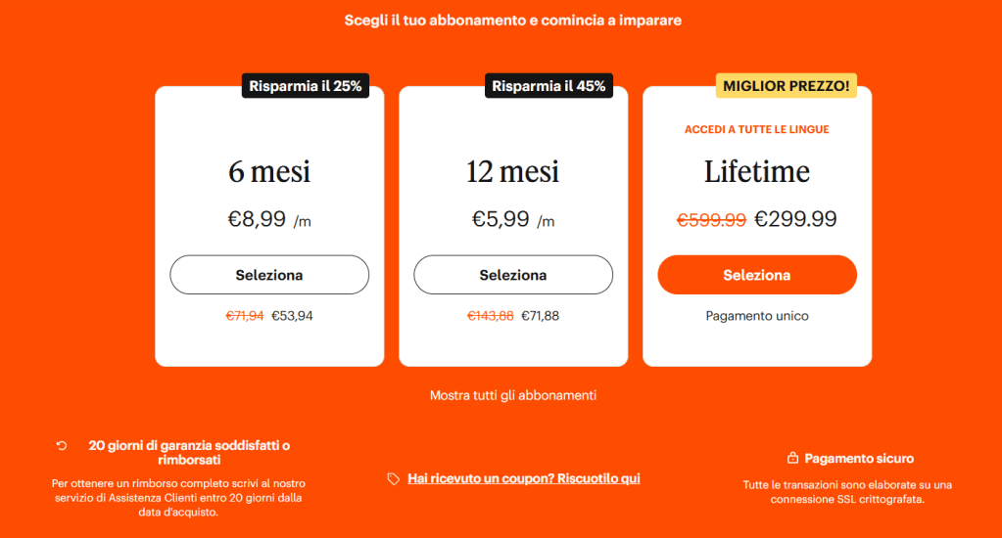Click the '12 mesi' plan title
Viewport: 1002px width, 538px height.
(x=513, y=172)
